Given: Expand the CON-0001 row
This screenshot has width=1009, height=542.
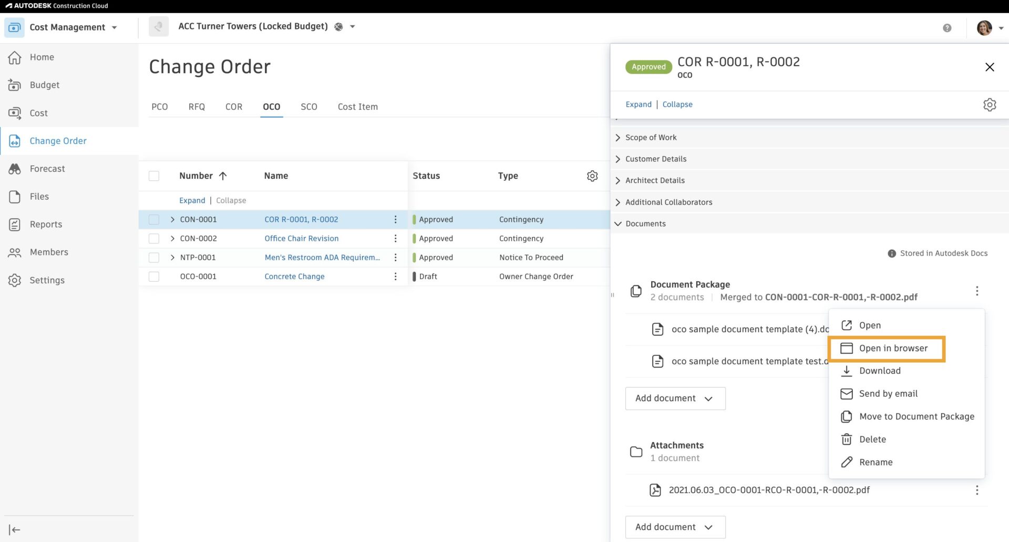Looking at the screenshot, I should [172, 220].
